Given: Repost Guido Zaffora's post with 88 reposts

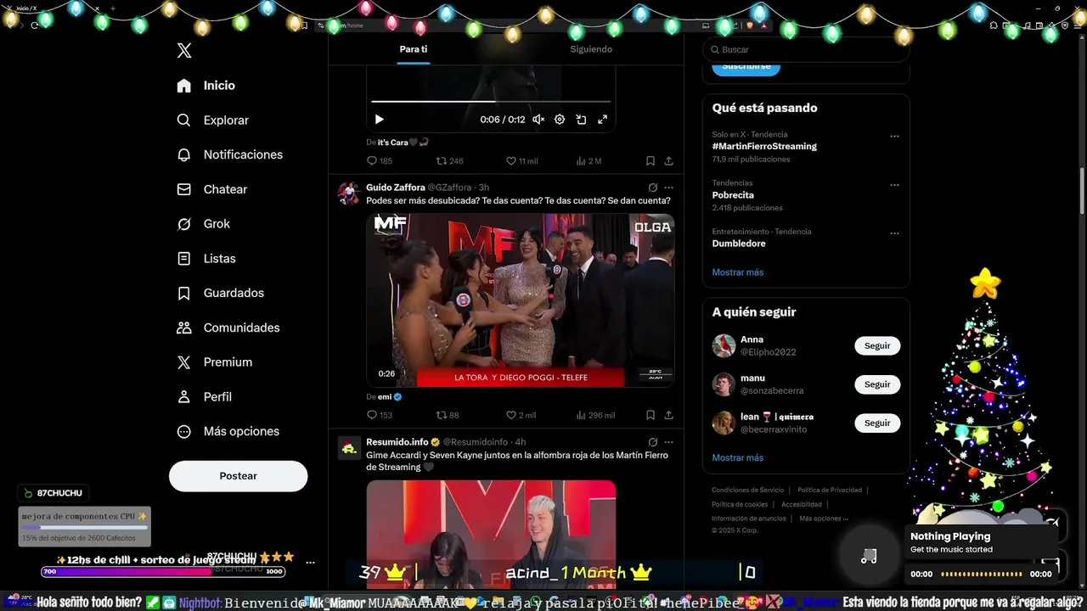Looking at the screenshot, I should (447, 415).
